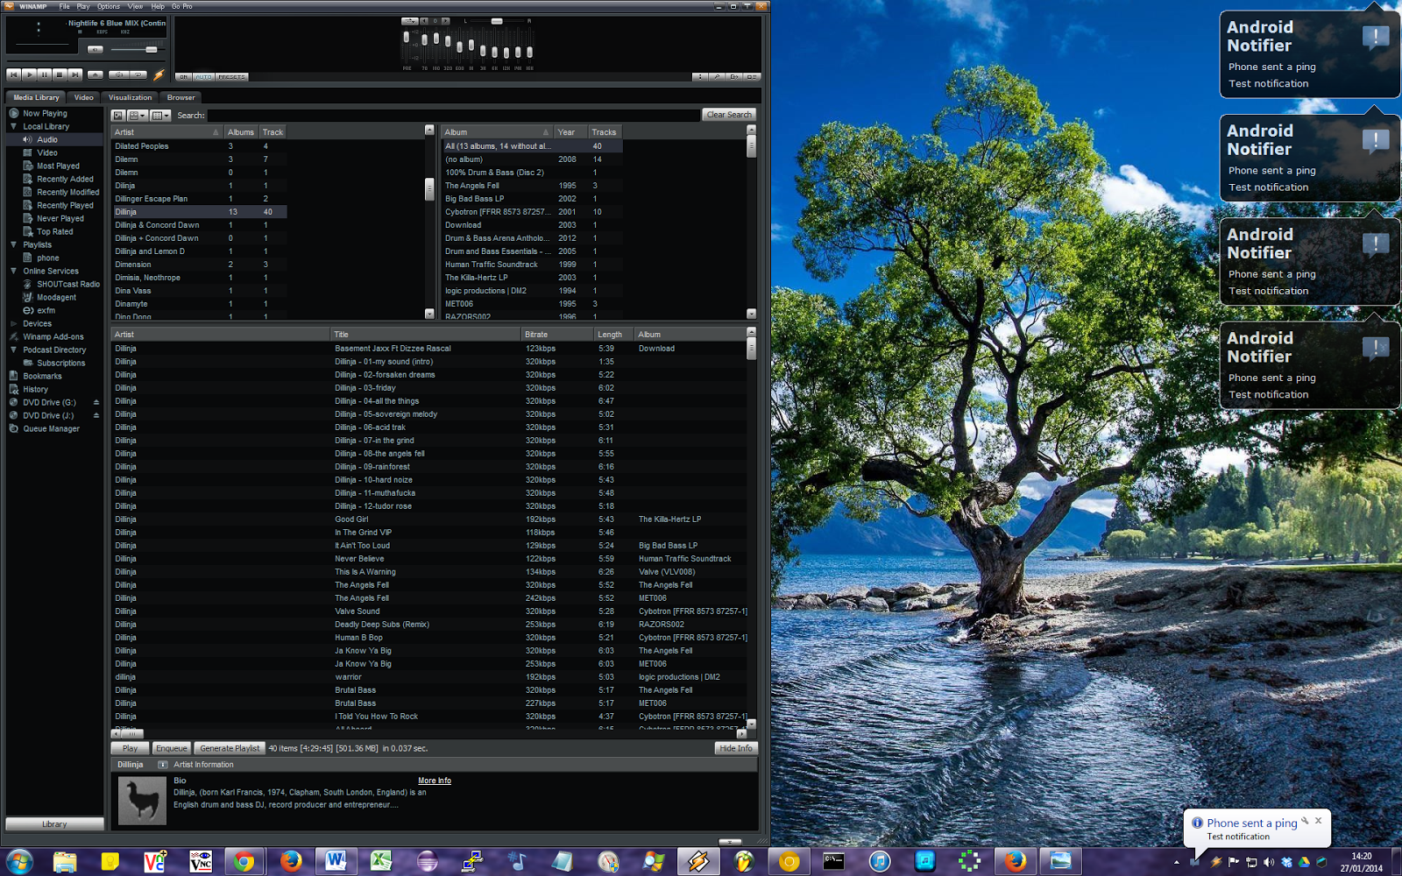Open the File menu
This screenshot has width=1402, height=876.
click(x=64, y=6)
